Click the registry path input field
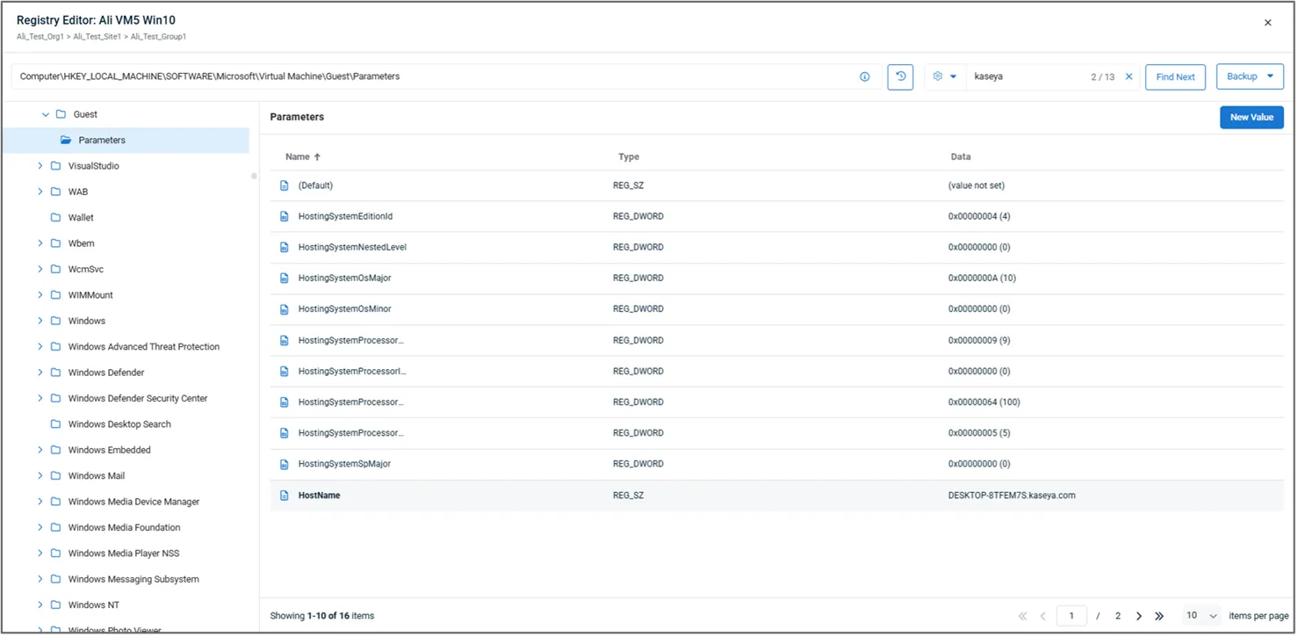Screen dimensions: 1298x637 coord(430,76)
